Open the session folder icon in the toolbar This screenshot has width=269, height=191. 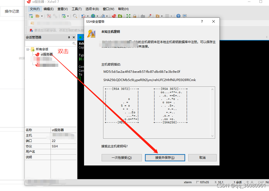click(37, 16)
